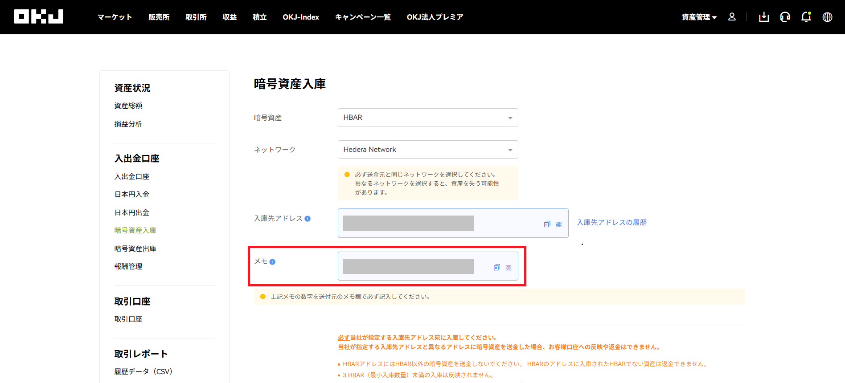845x383 pixels.
Task: Click the network warning text 必ず送金元と同じネットワーク
Action: tap(427, 183)
